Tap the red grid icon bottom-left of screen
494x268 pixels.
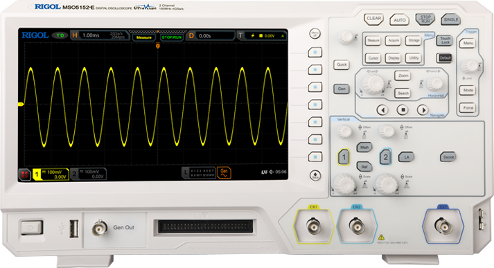tap(24, 175)
